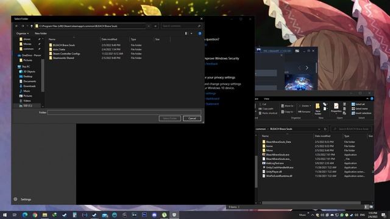The width and height of the screenshot is (390, 219).
Task: Open Help in Select Folder dialog
Action: pyautogui.click(x=199, y=33)
